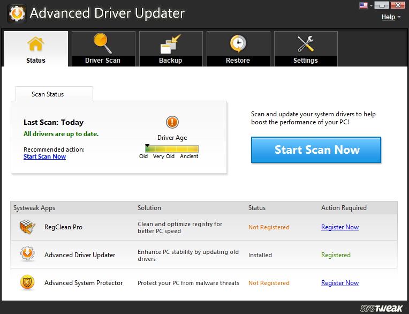Click the 'Systweak Apps' column header
The image size is (409, 314).
coord(34,208)
